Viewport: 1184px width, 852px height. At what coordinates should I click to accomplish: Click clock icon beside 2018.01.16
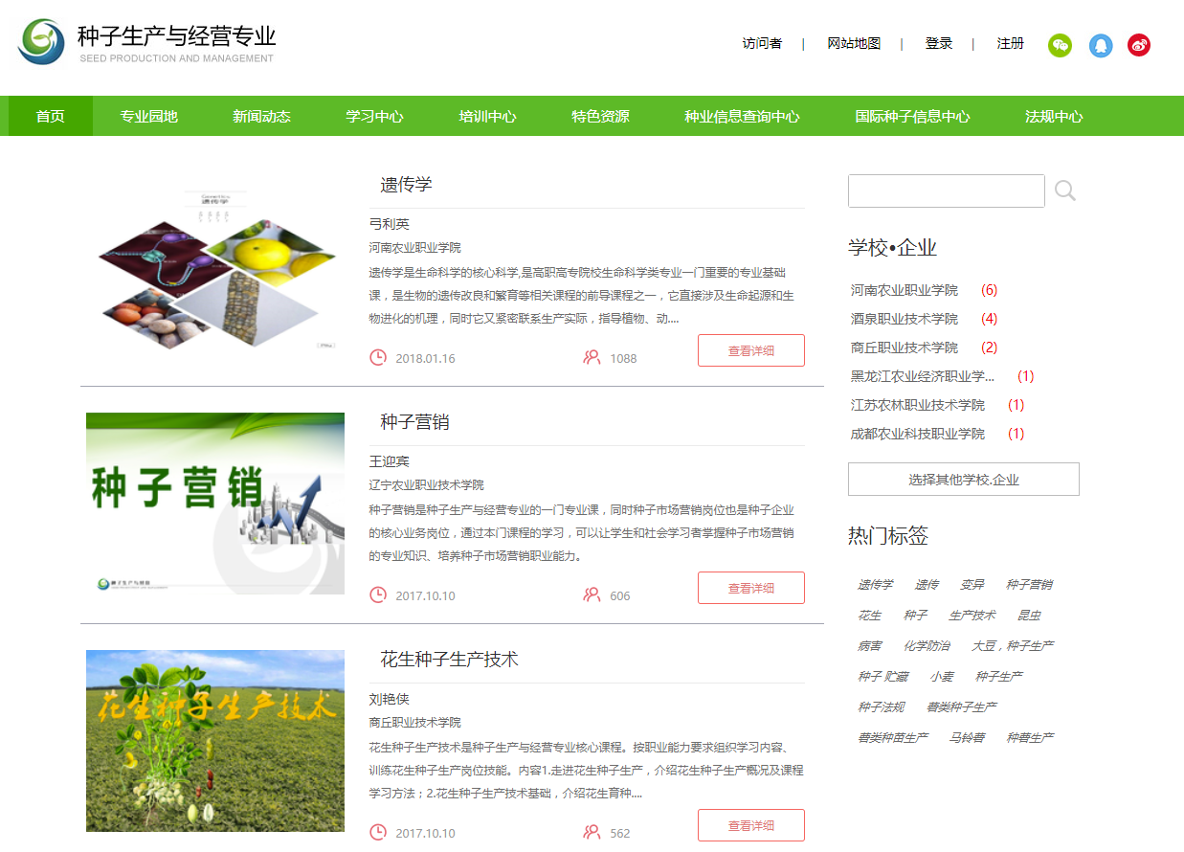[378, 358]
